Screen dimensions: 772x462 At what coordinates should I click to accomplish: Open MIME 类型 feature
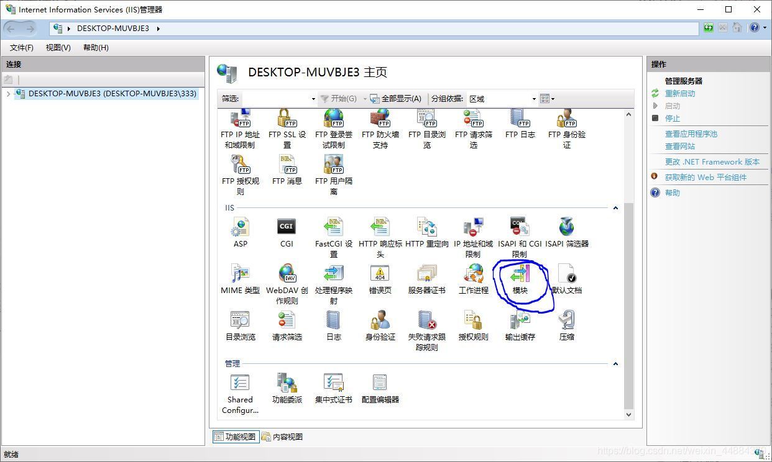240,279
